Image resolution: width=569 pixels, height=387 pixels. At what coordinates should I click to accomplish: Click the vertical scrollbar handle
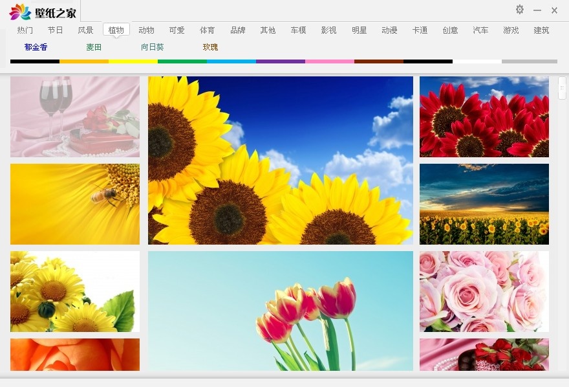[562, 88]
